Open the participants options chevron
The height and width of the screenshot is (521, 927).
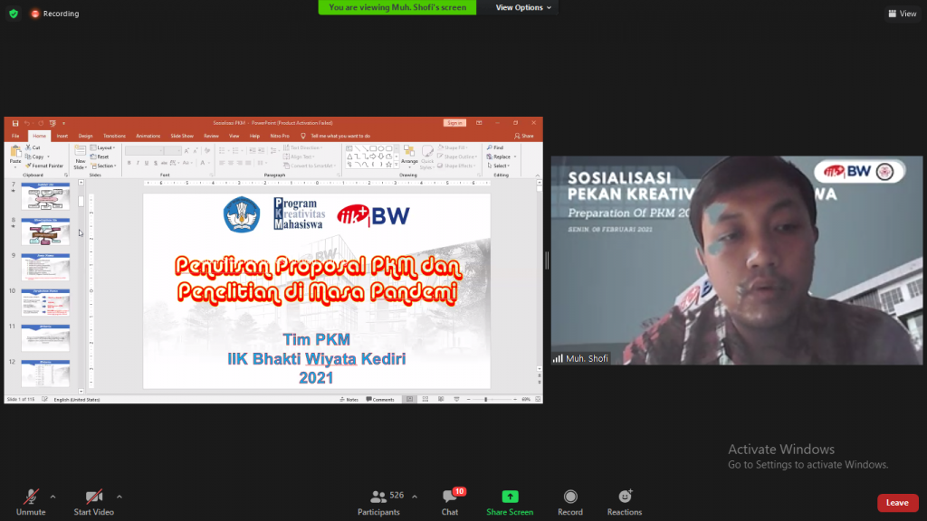pyautogui.click(x=415, y=497)
